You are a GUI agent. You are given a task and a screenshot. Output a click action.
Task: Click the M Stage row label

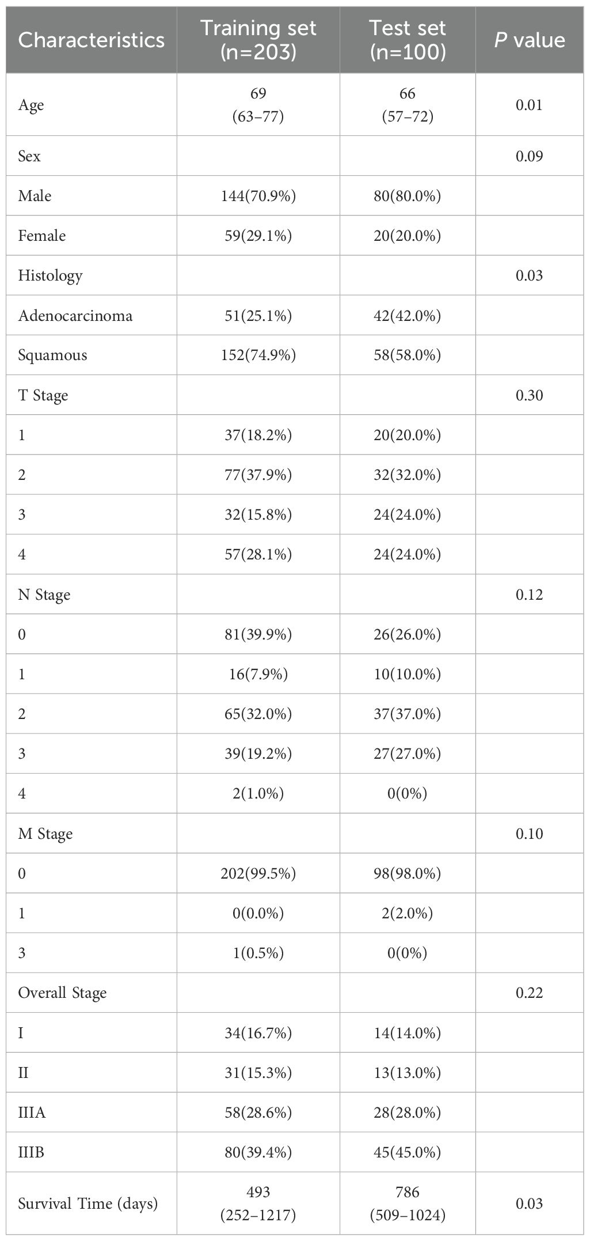[x=45, y=834]
